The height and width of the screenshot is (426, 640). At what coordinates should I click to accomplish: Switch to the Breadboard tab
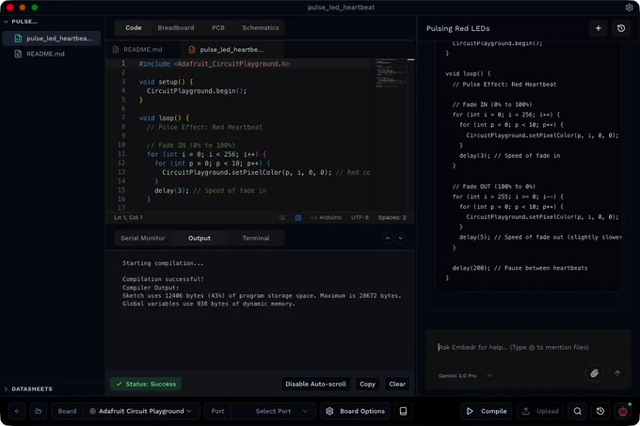click(x=176, y=27)
